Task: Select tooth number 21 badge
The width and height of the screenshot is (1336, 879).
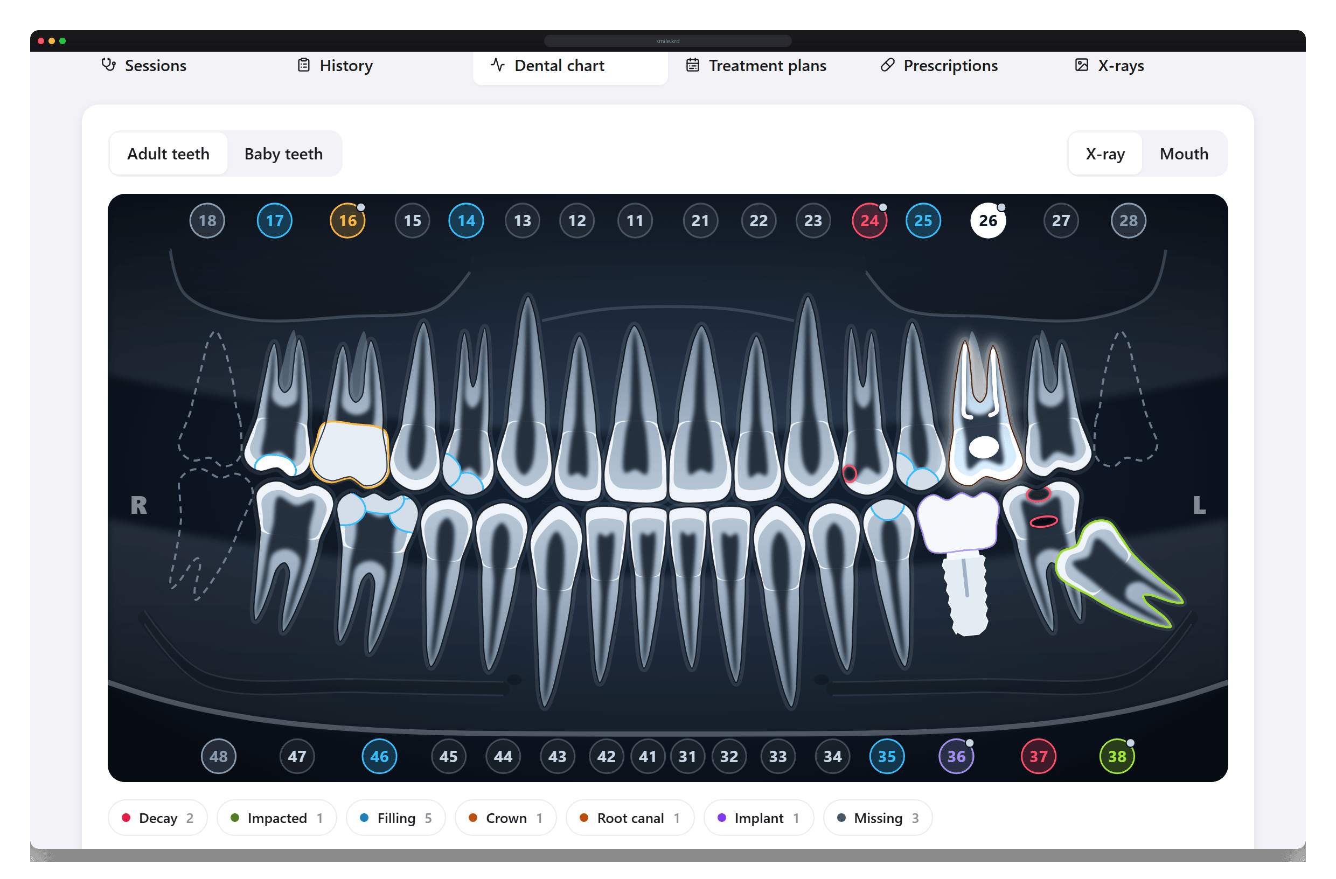Action: [x=700, y=221]
